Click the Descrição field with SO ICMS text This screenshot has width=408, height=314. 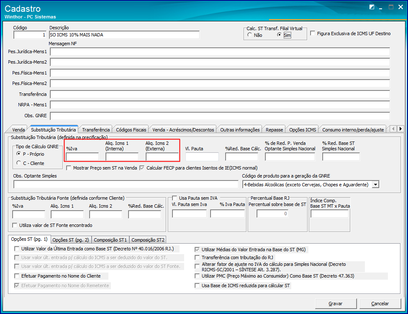(124, 35)
